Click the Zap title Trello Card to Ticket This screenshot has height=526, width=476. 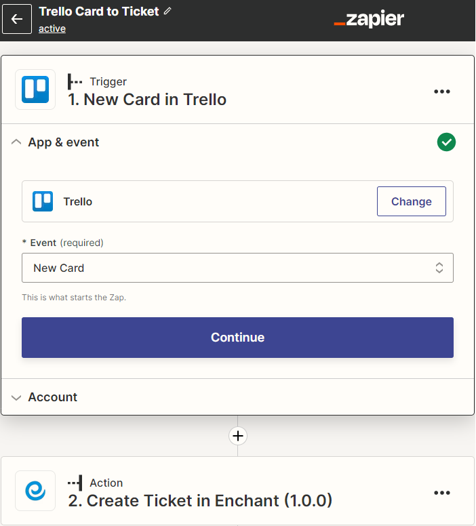coord(99,12)
